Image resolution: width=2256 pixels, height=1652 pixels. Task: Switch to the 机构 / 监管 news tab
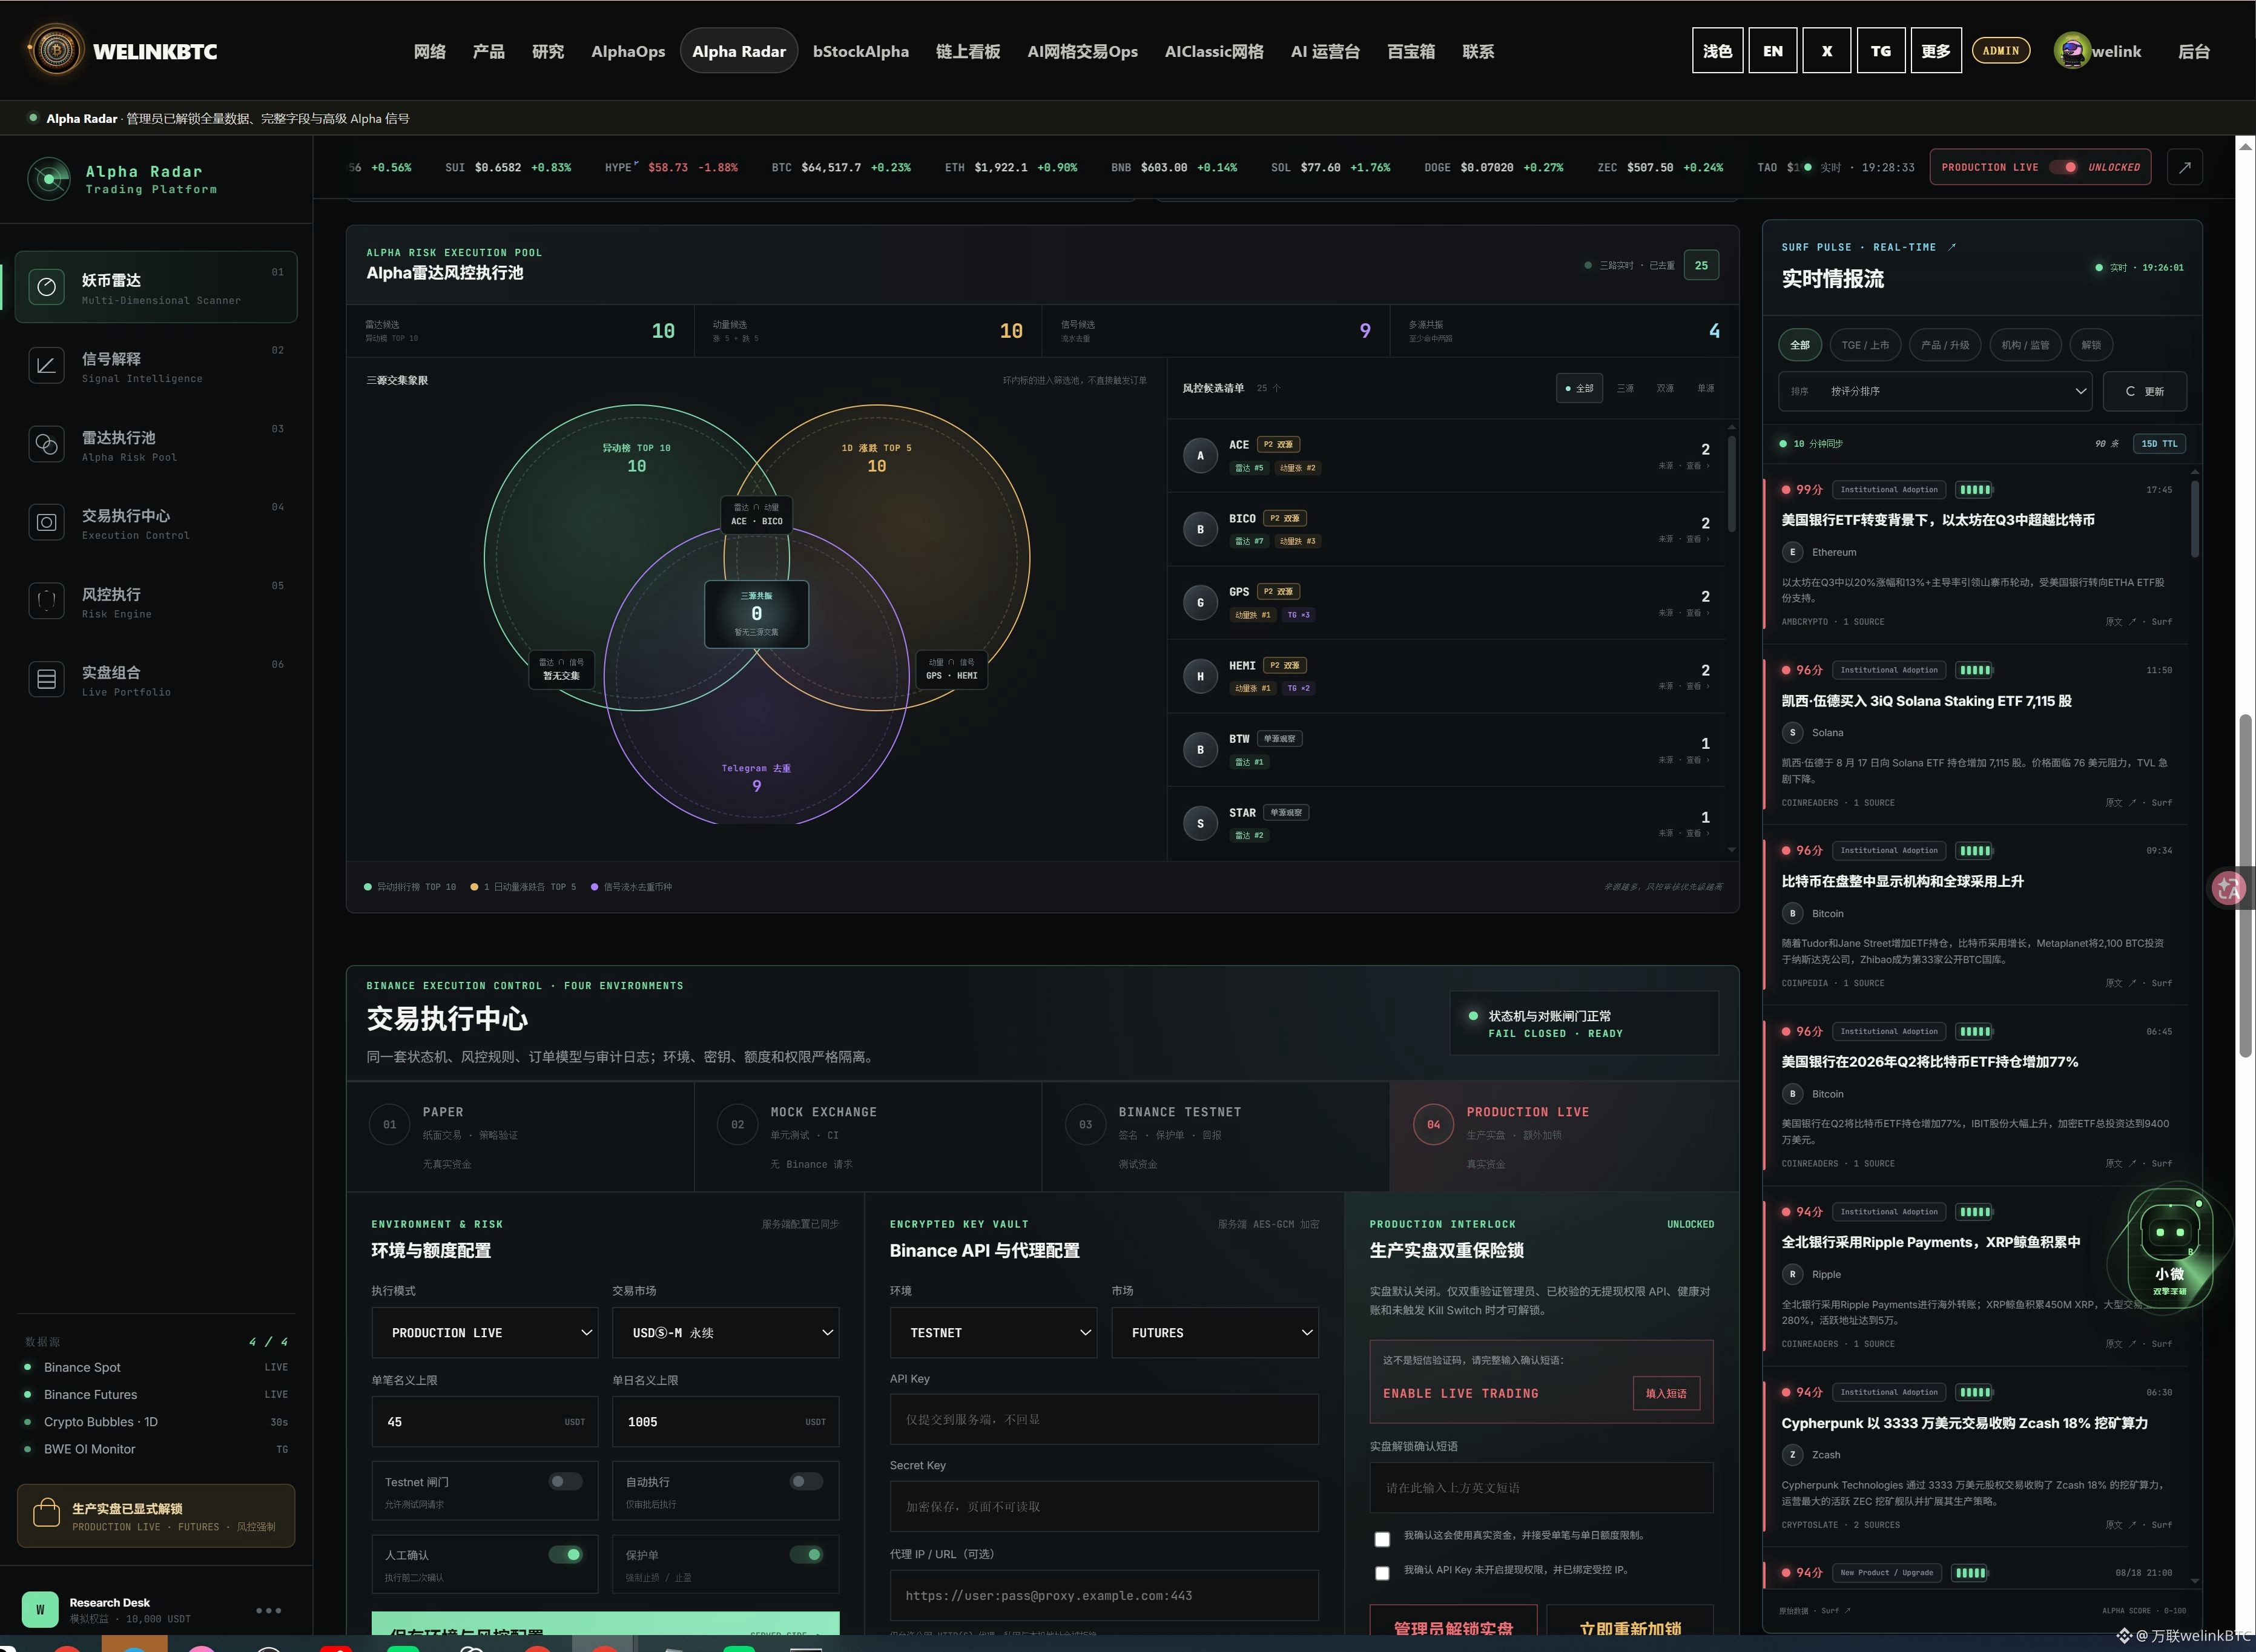pyautogui.click(x=2025, y=345)
